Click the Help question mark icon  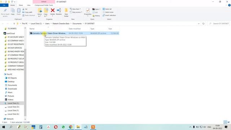click(x=229, y=5)
